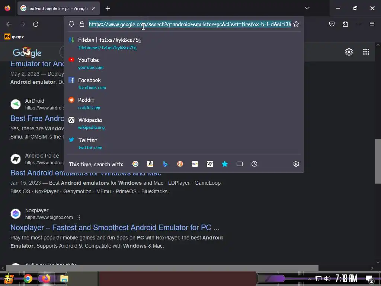
Task: Click the Android Police site favicon
Action: (x=16, y=159)
